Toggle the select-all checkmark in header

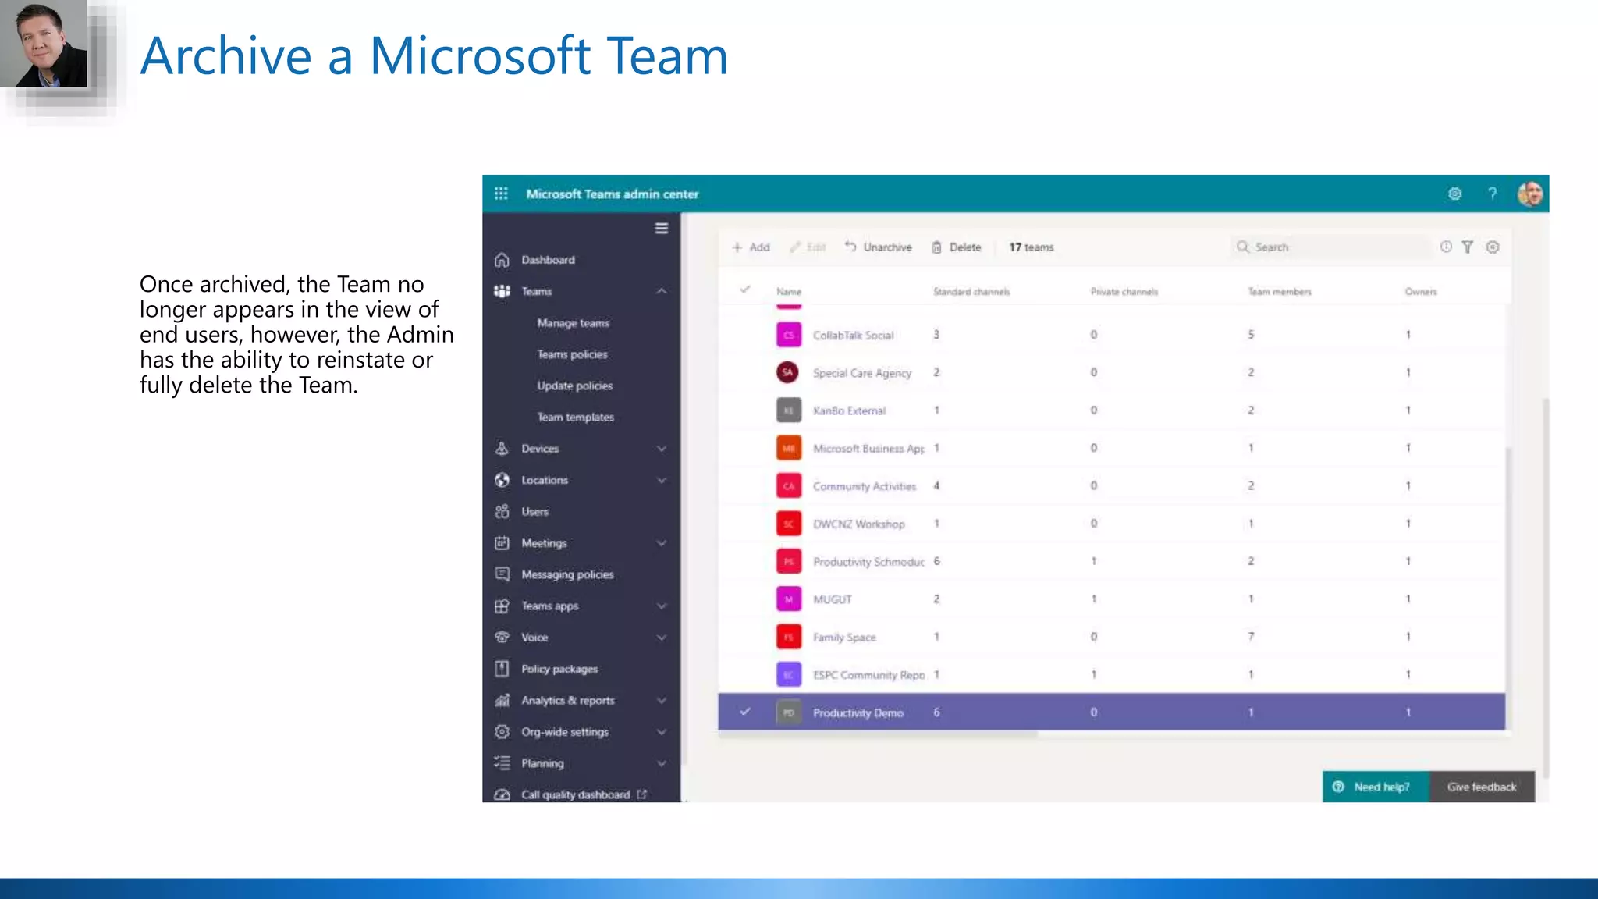tap(745, 290)
